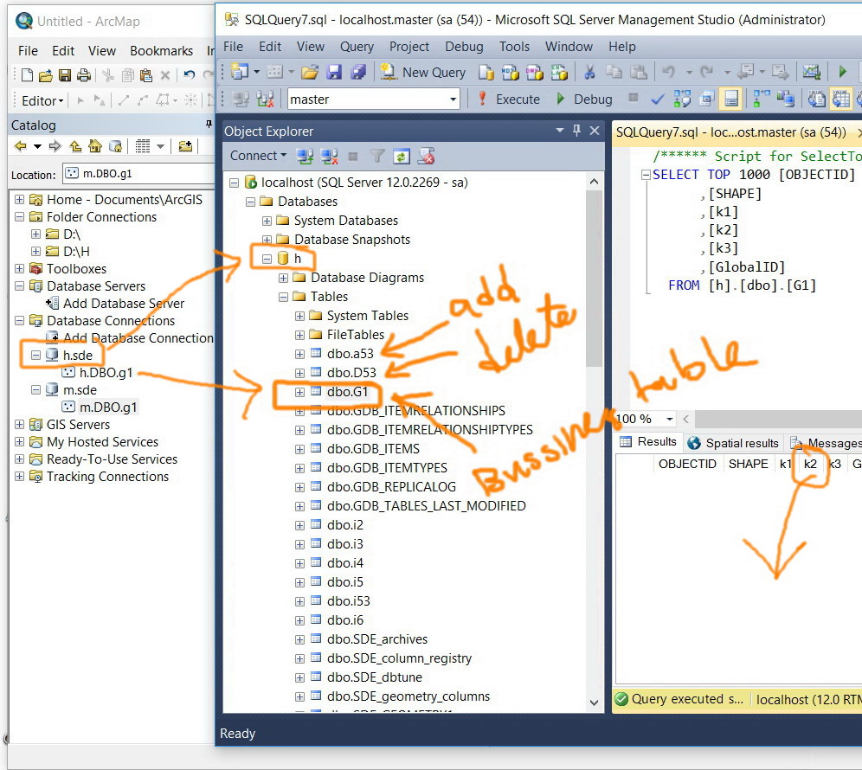Switch to the Spatial results tab
Screen dimensions: 862x770
click(733, 443)
